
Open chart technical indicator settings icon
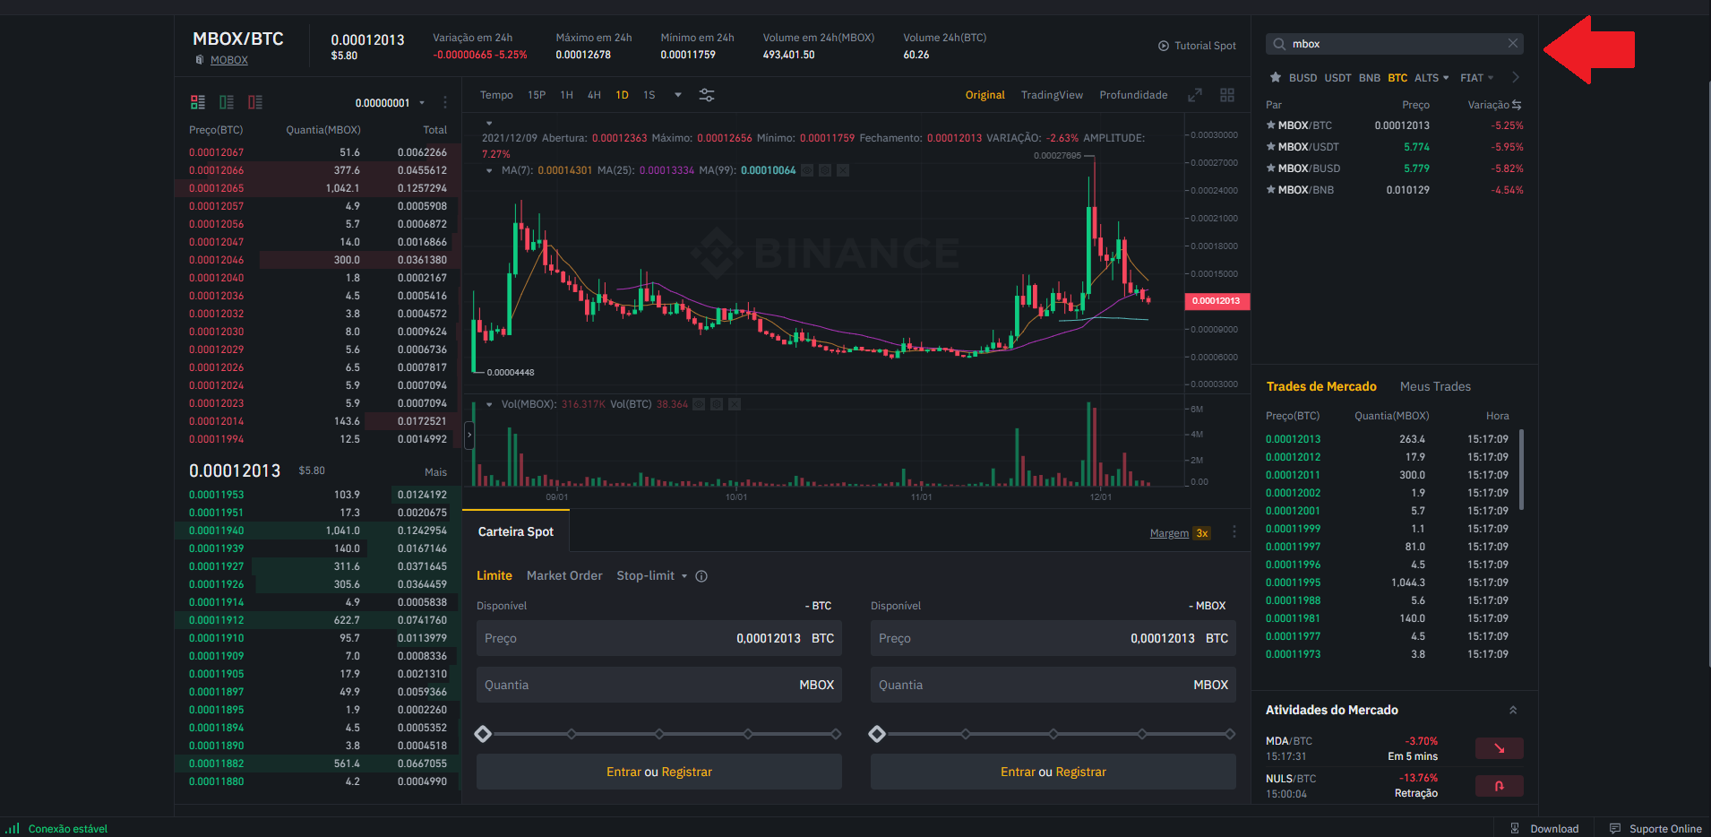click(707, 95)
